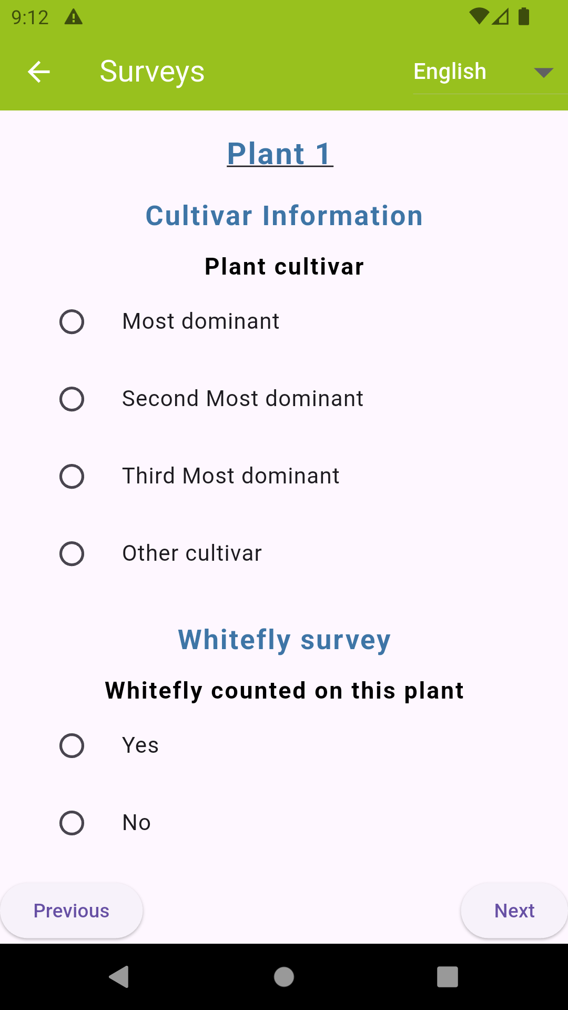Tap the Wi-Fi signal icon
Screen dimensions: 568x1010
point(479,16)
